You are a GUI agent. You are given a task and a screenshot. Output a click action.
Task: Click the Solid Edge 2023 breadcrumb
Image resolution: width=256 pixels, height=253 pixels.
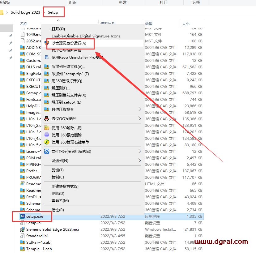[x=25, y=12]
